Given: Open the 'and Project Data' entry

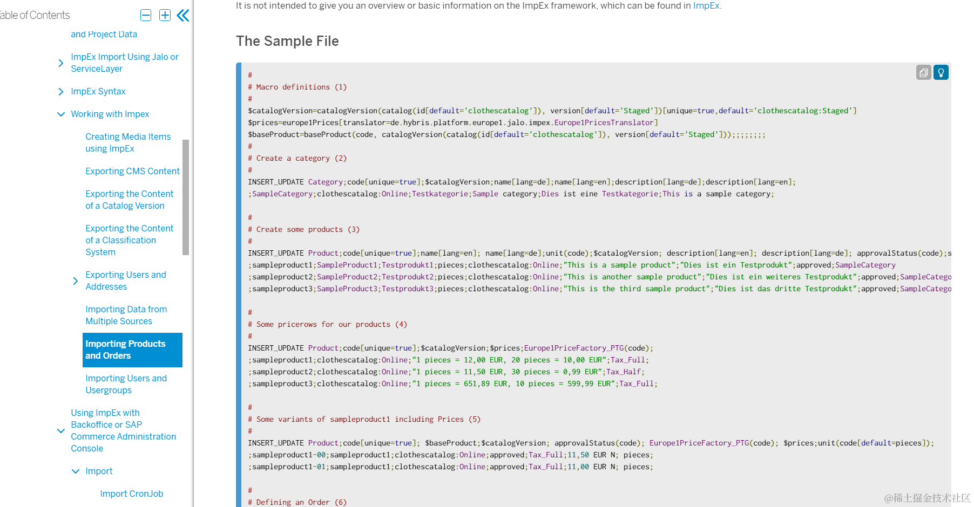Looking at the screenshot, I should click(104, 34).
